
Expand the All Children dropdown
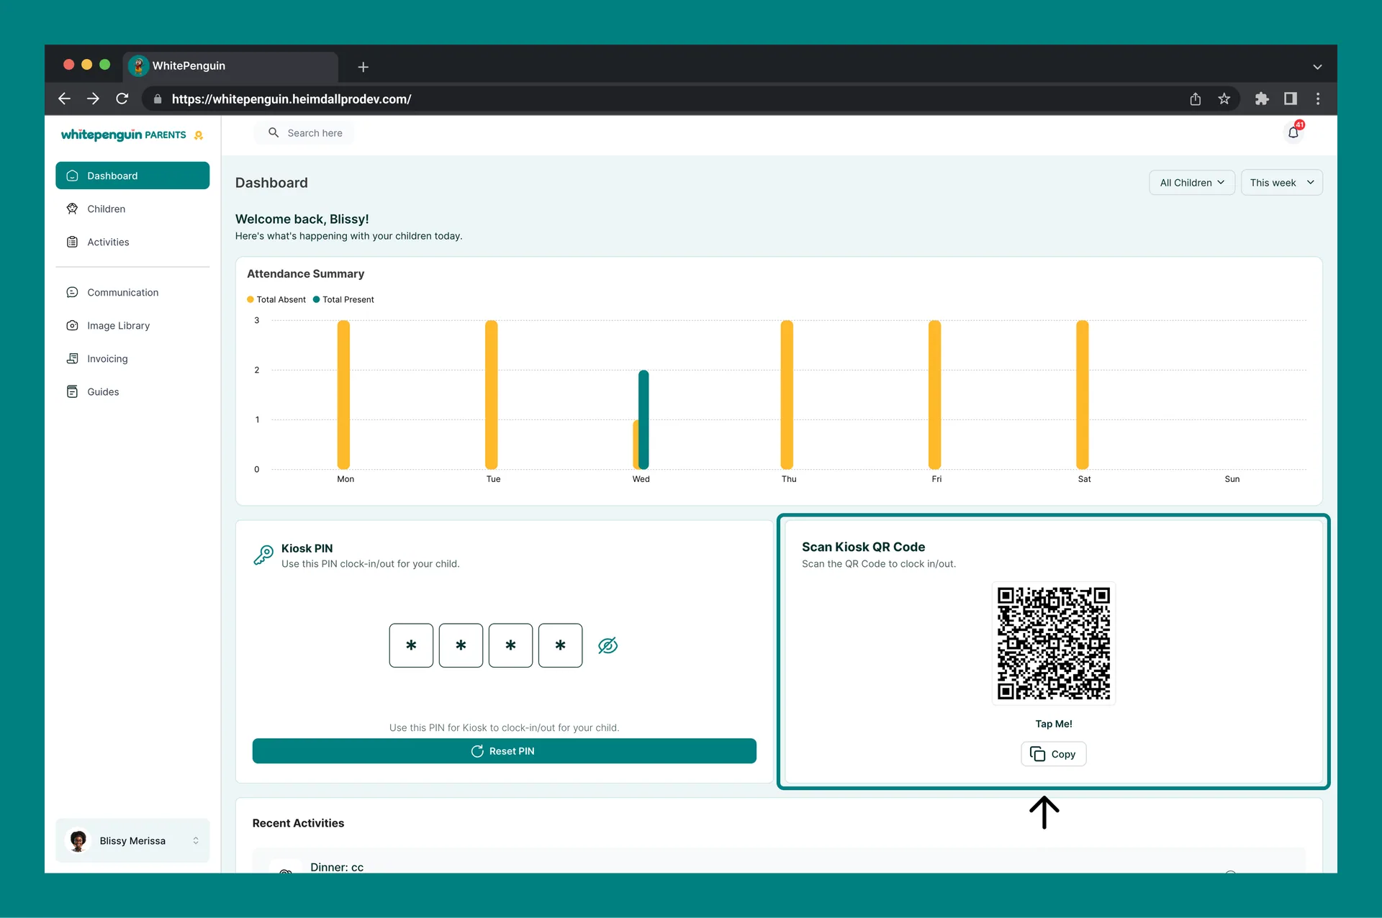point(1192,183)
